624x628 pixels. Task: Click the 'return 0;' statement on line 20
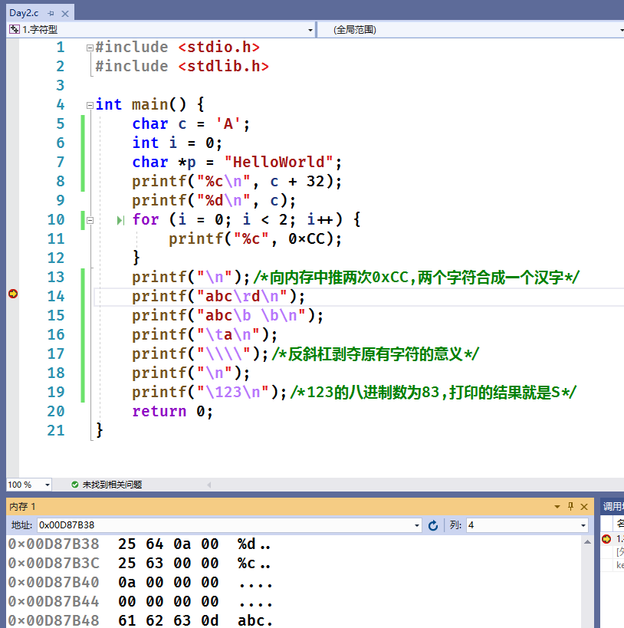(x=172, y=411)
